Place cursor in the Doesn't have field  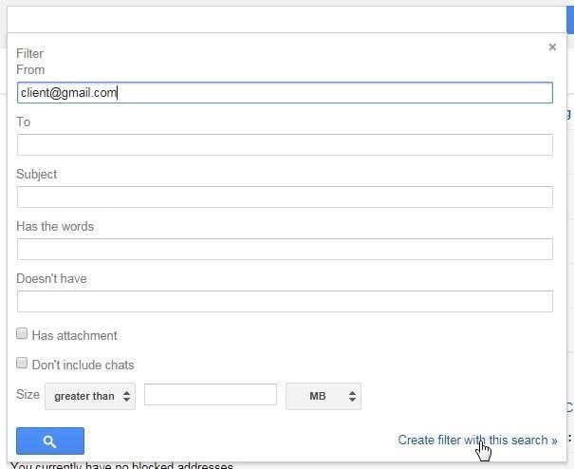click(x=285, y=301)
